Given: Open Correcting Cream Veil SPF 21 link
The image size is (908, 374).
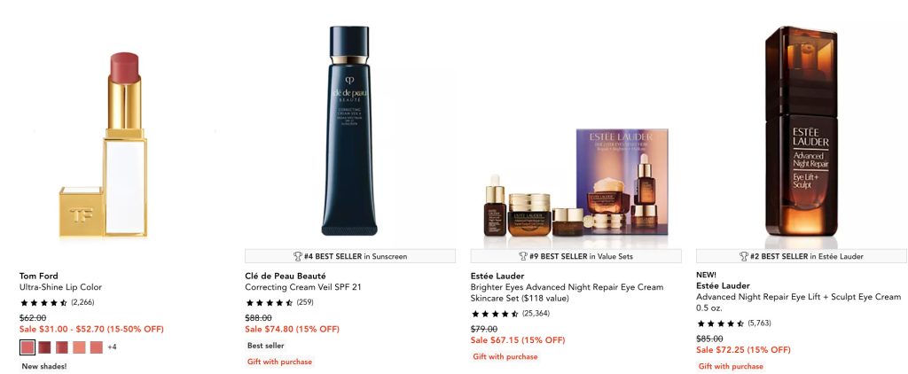Looking at the screenshot, I should [303, 287].
